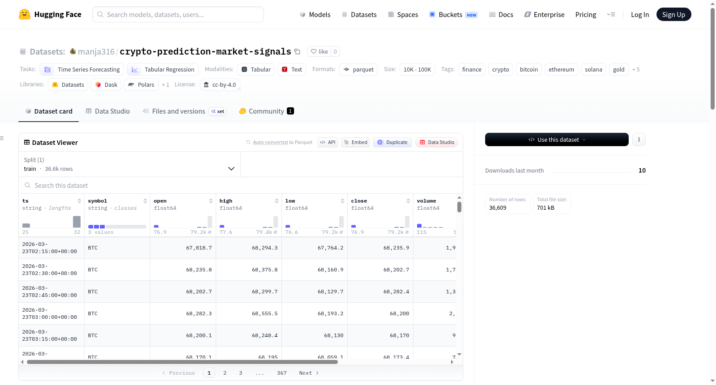716x385 pixels.
Task: Go to page 367 of the table
Action: click(x=282, y=373)
